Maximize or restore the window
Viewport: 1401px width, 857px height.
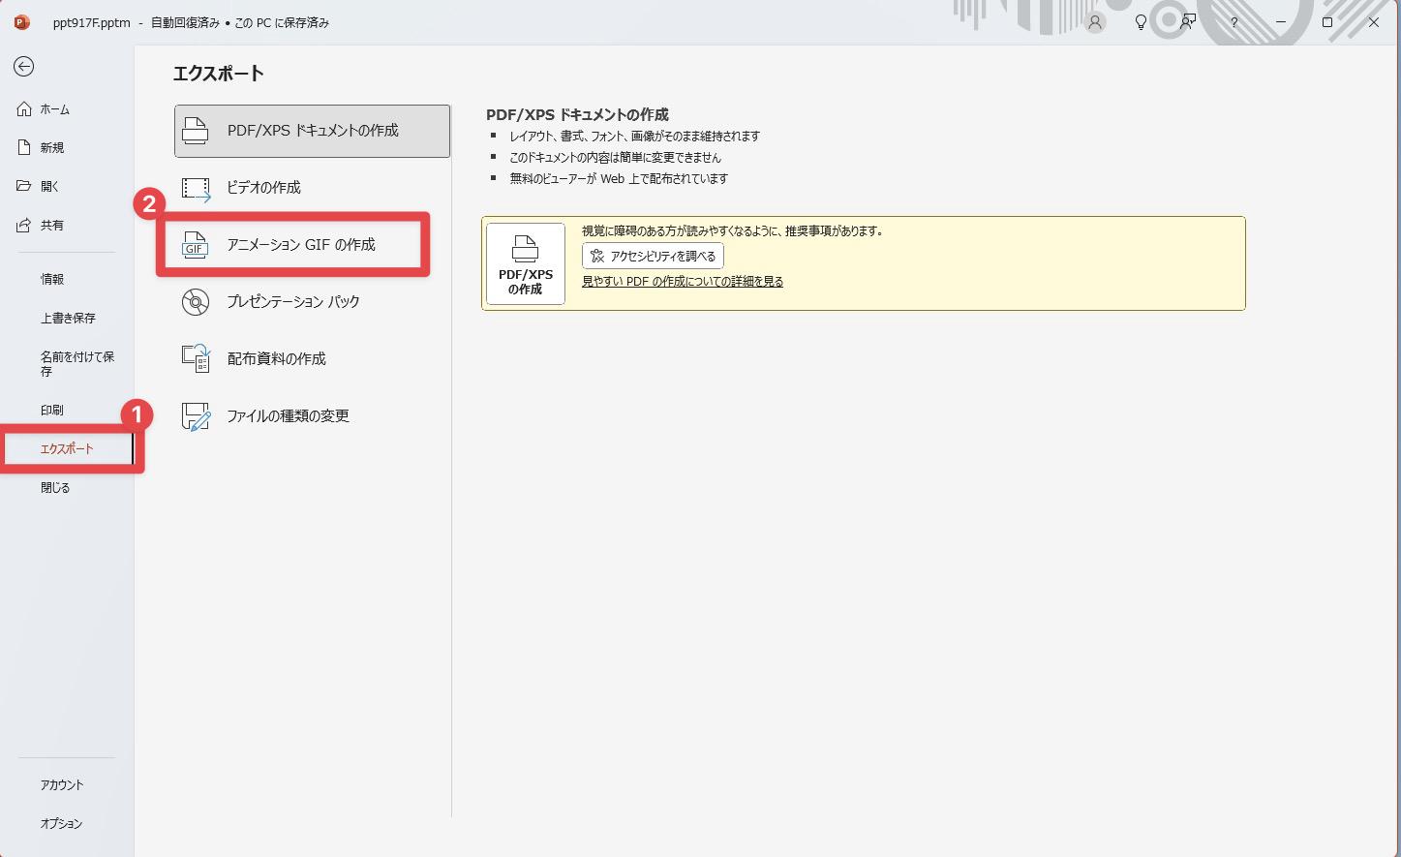point(1327,22)
